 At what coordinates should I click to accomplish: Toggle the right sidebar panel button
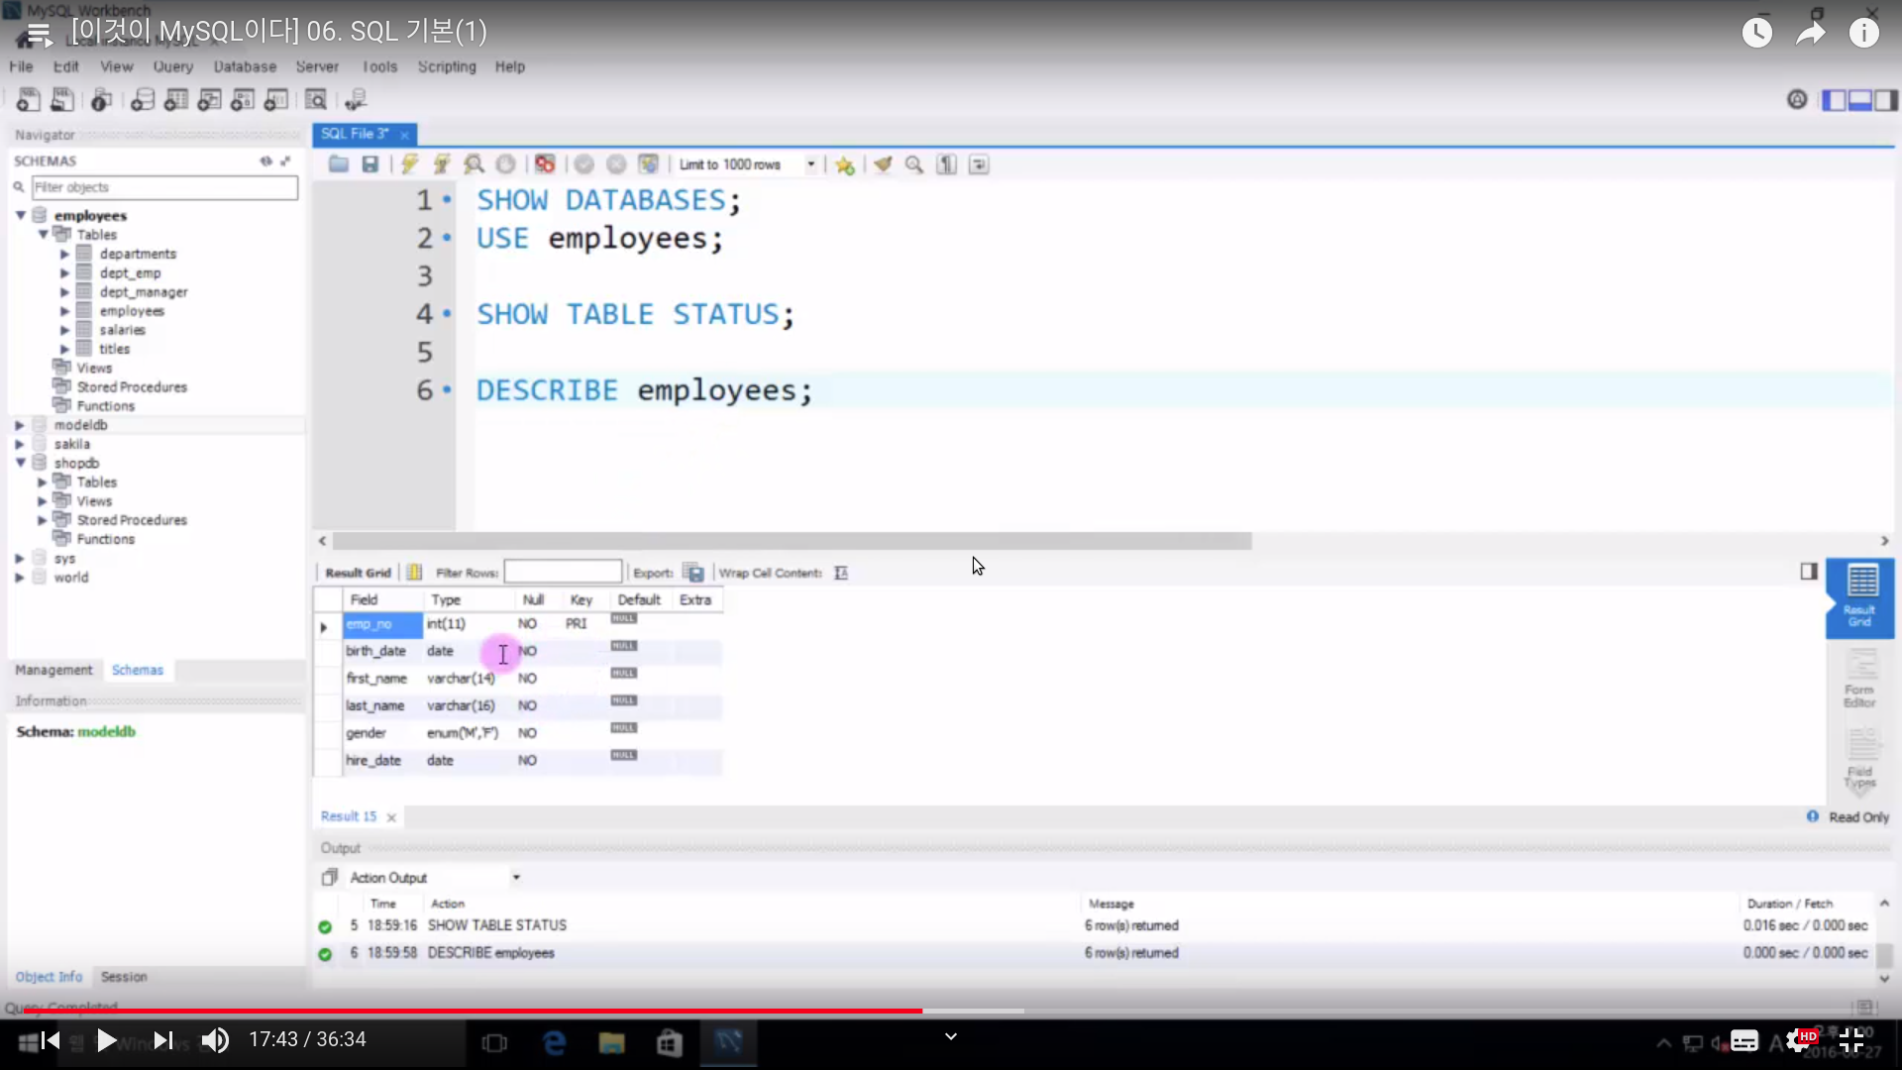tap(1886, 100)
